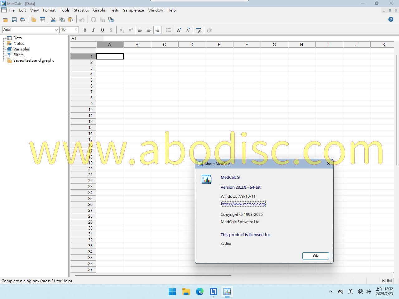Toggle Strikethrough formatting
The image size is (399, 299).
click(111, 30)
